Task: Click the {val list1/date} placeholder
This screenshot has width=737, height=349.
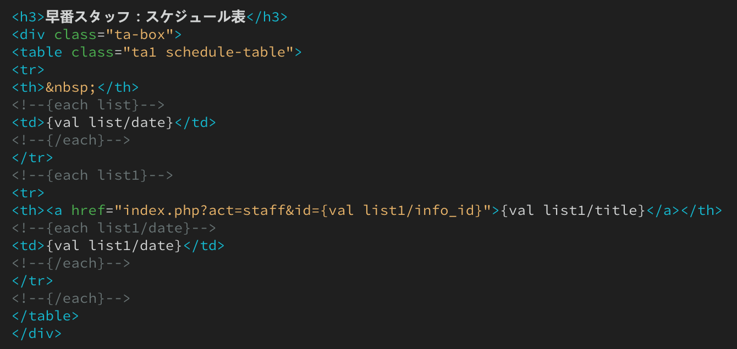Action: coord(114,246)
